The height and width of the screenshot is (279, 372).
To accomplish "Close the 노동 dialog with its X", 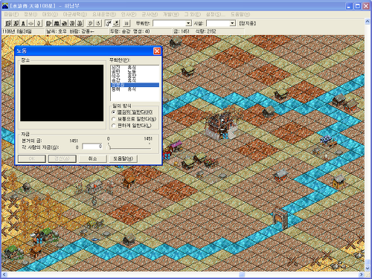I will (157, 51).
